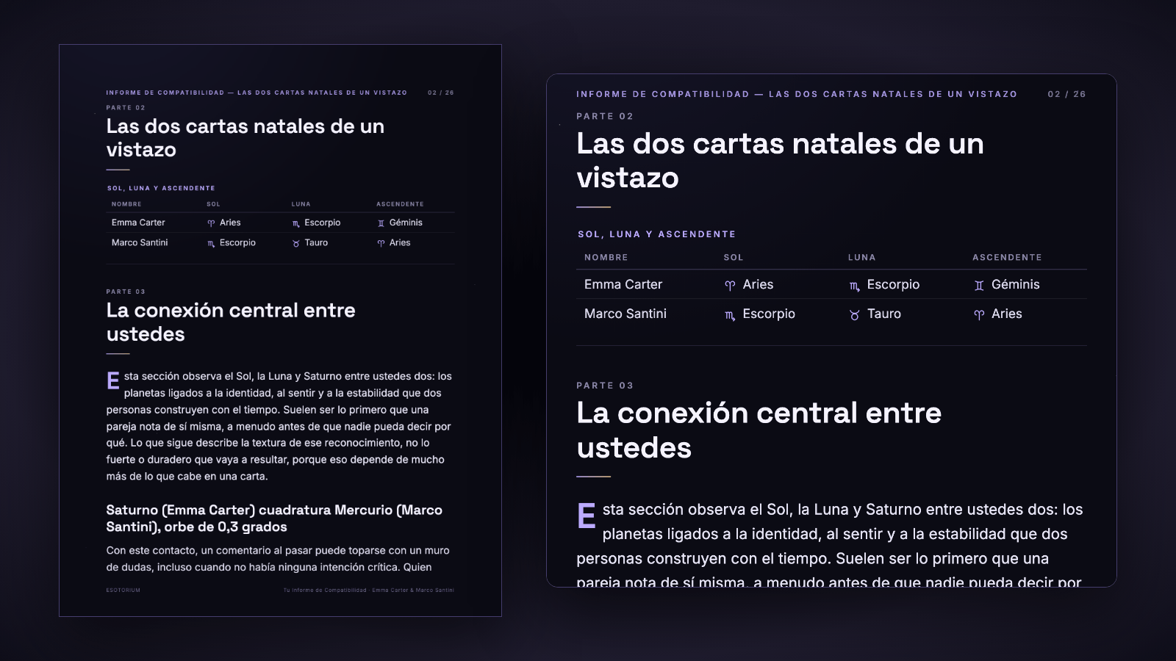1176x661 pixels.
Task: Click Emma Carter's Escorpio glyph in the enlarged panel
Action: (854, 286)
